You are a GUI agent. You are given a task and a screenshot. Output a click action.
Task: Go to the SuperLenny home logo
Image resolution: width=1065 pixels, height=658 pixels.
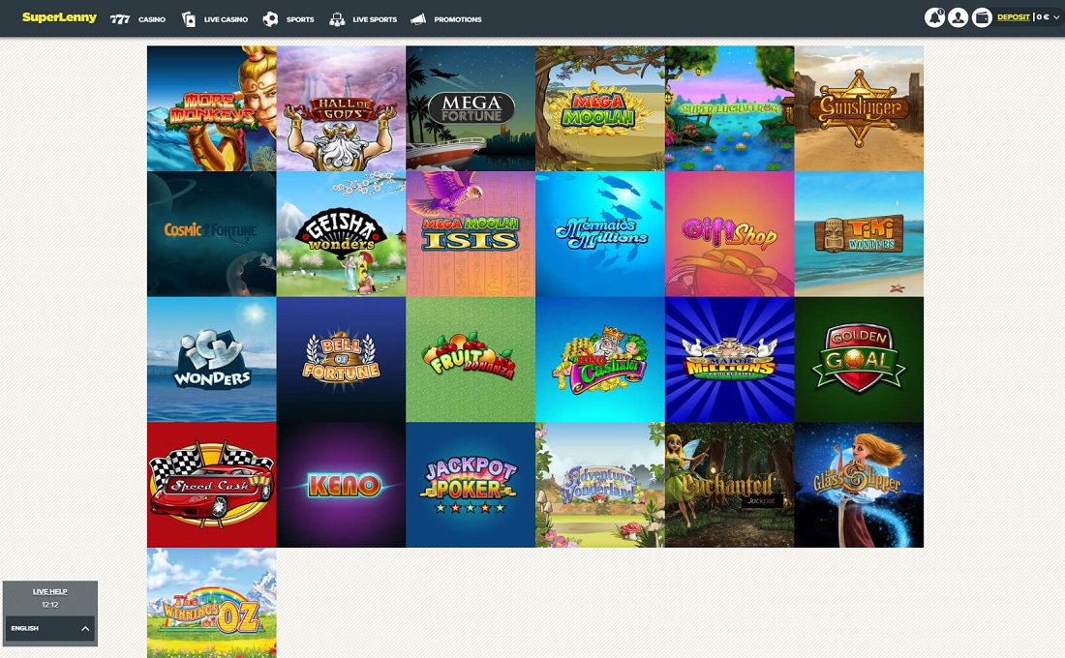59,17
